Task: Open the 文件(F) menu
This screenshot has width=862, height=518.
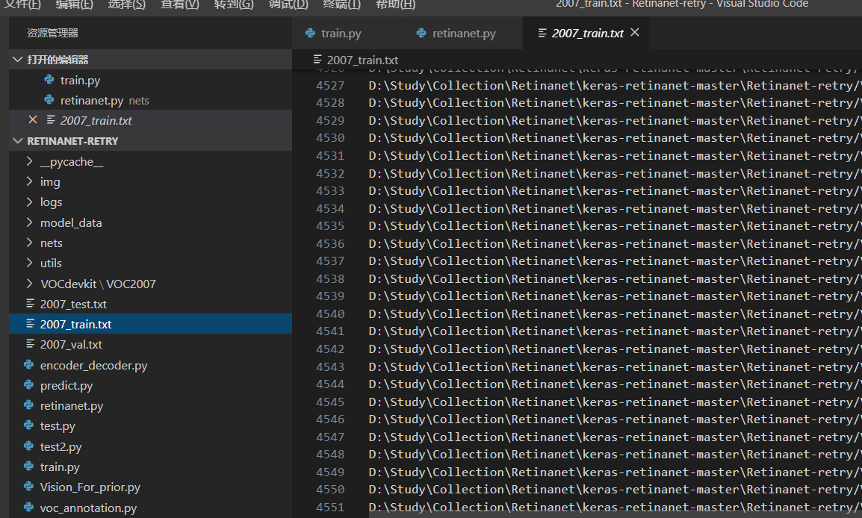Action: point(22,4)
